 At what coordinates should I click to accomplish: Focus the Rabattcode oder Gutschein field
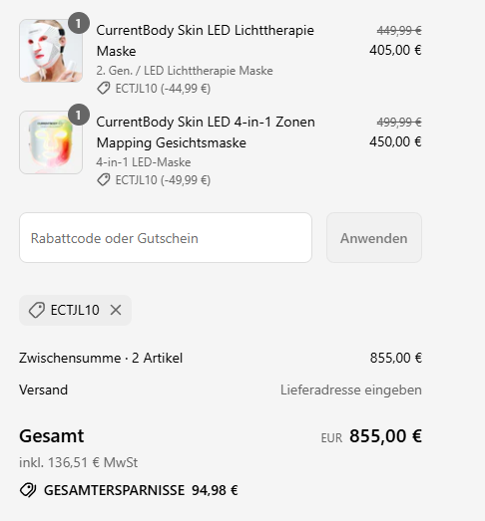166,238
